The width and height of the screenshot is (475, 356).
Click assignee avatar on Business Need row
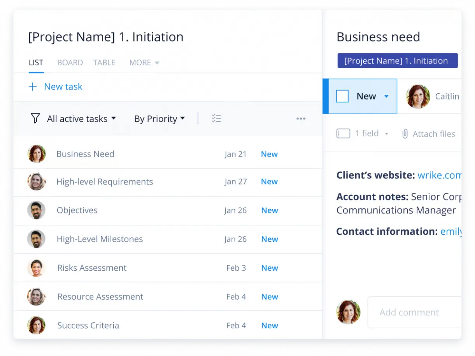coord(37,154)
